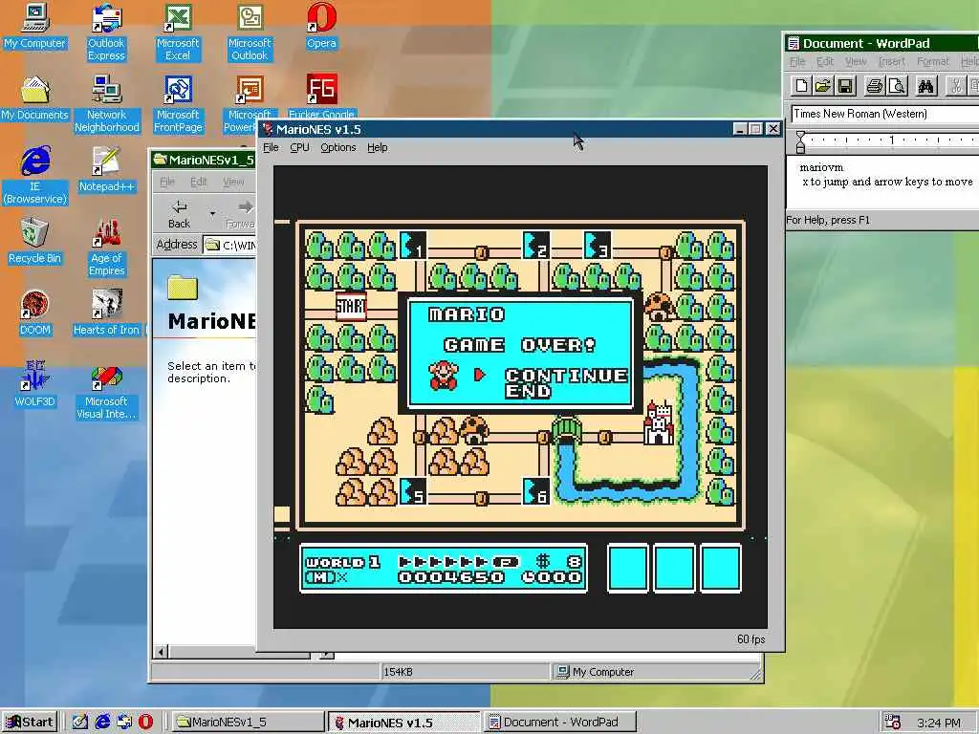Image resolution: width=979 pixels, height=734 pixels.
Task: Click the Find binoculars icon in WordPad
Action: coord(925,86)
